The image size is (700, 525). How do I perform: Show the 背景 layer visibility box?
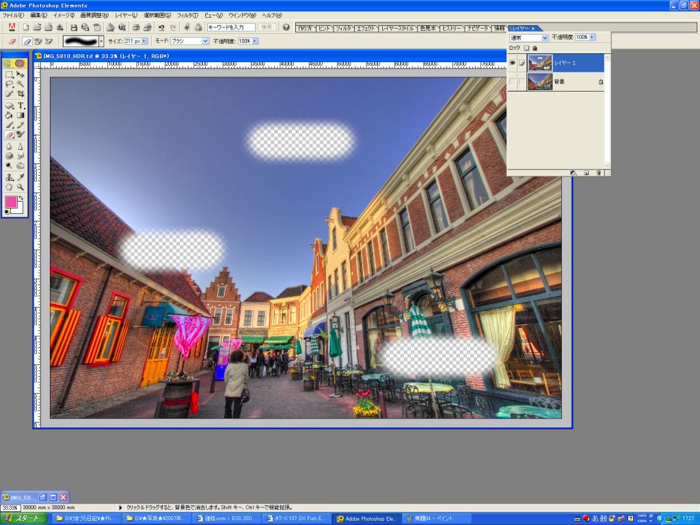(513, 82)
